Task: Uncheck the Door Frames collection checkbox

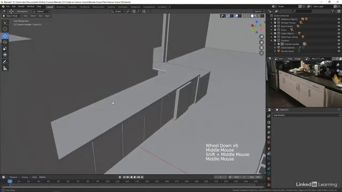Action: coord(275,26)
